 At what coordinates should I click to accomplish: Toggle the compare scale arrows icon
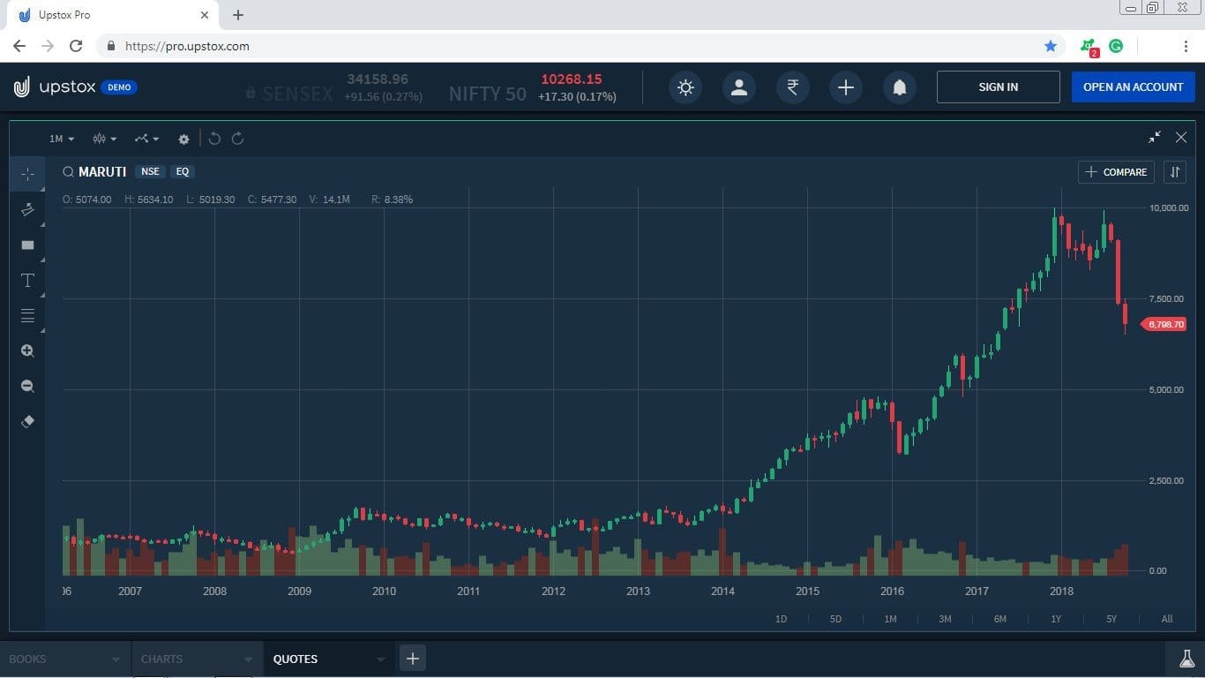point(1175,171)
